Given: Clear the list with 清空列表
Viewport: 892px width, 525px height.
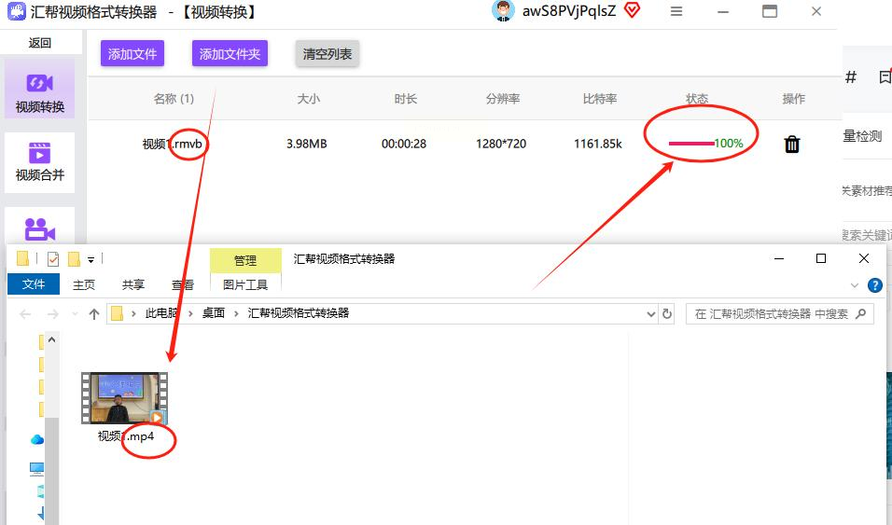Looking at the screenshot, I should pos(328,53).
